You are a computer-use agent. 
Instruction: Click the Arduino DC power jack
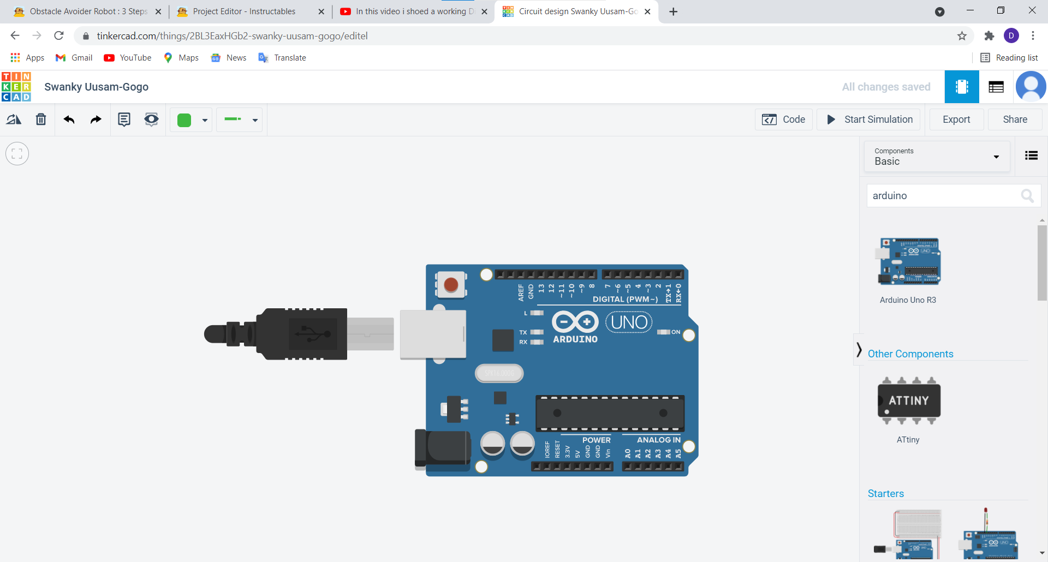(443, 450)
